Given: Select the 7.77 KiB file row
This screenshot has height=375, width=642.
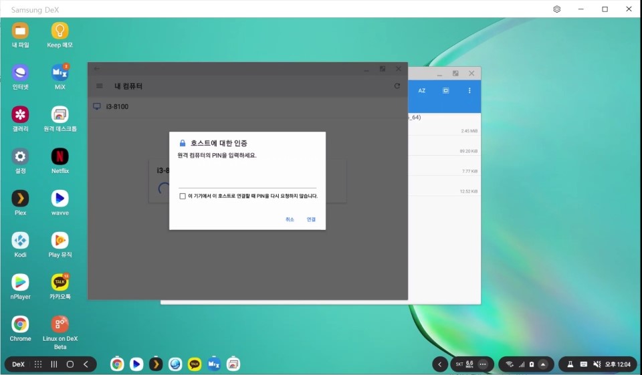Looking at the screenshot, I should pos(444,166).
